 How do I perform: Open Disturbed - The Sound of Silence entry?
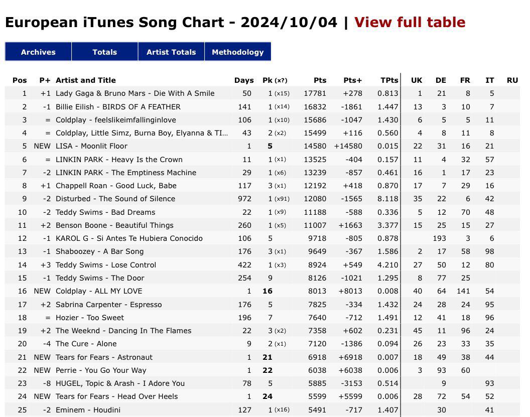tap(115, 199)
